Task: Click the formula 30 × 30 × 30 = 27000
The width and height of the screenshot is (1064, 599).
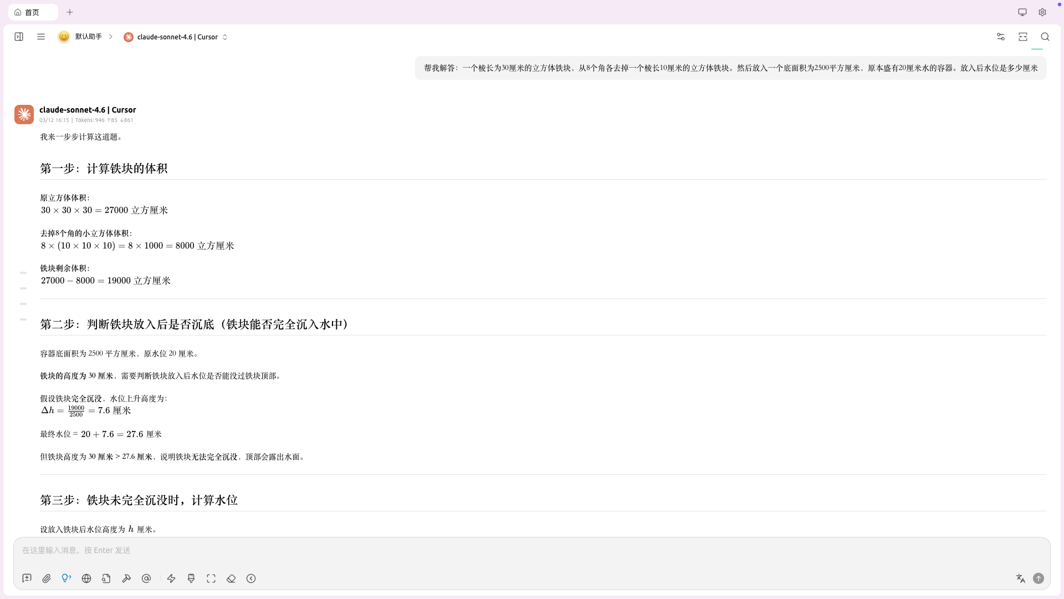Action: pos(104,210)
